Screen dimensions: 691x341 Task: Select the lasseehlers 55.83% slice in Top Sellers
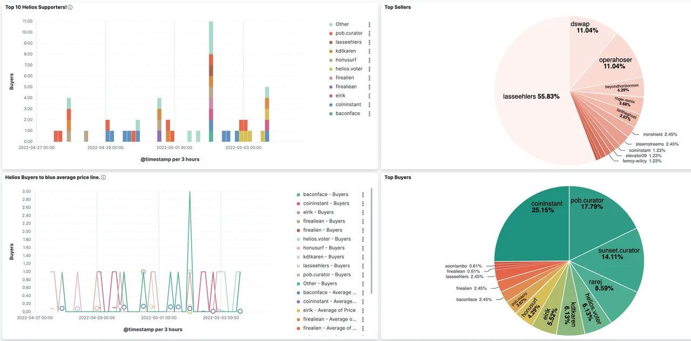pyautogui.click(x=531, y=96)
